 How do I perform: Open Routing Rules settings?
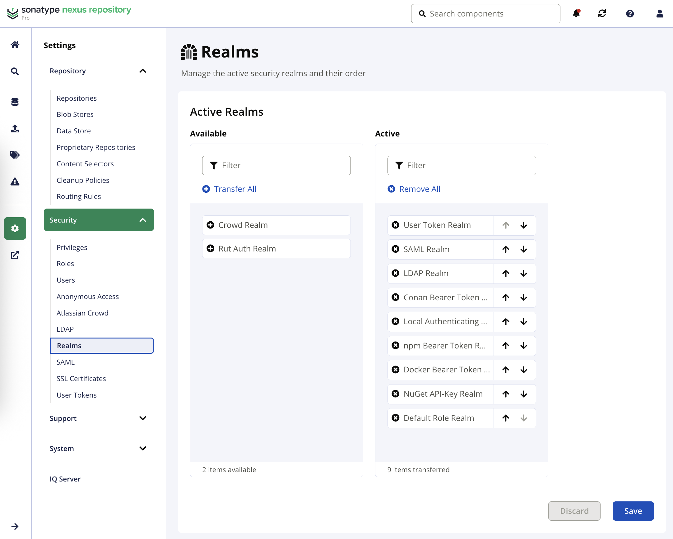pyautogui.click(x=79, y=196)
